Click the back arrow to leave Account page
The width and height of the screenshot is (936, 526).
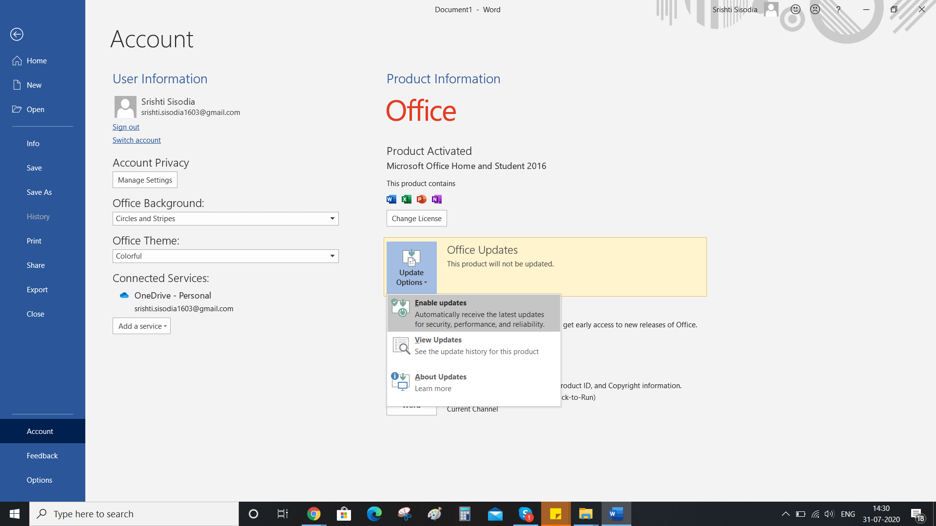pyautogui.click(x=18, y=34)
